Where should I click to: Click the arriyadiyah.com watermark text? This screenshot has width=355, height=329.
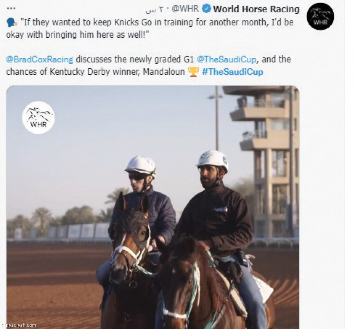tap(19, 325)
